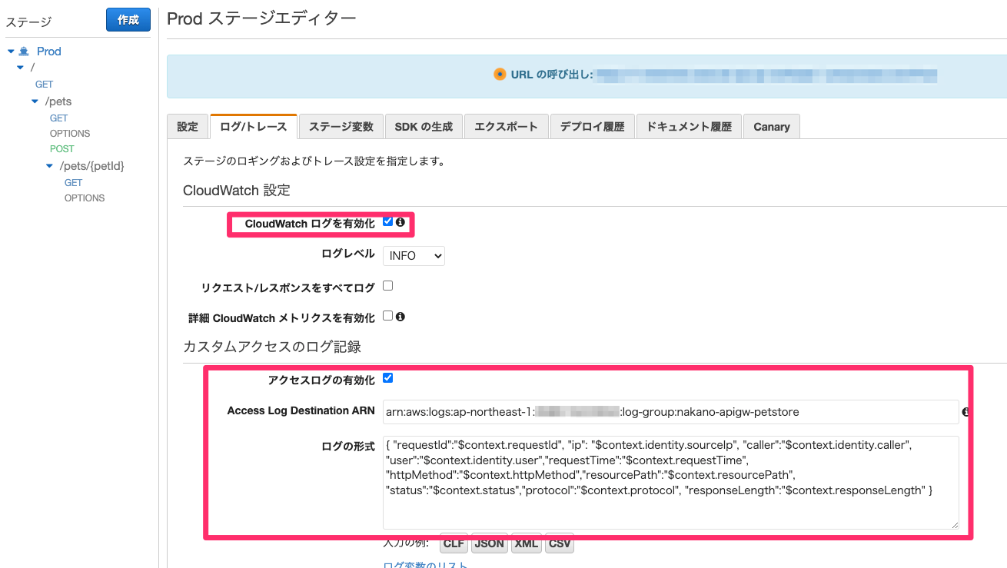Click the Prod ステージエディター heading
1007x568 pixels.
(262, 18)
